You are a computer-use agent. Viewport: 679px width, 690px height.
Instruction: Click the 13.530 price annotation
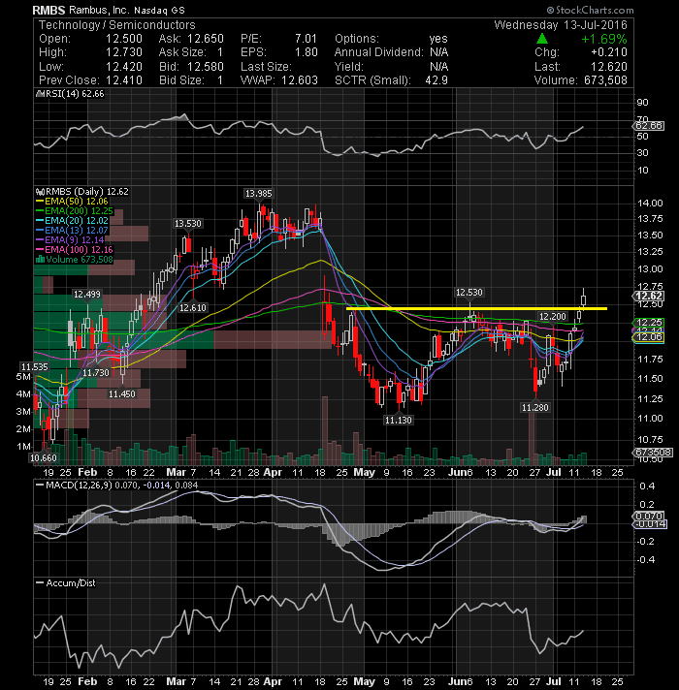(188, 224)
